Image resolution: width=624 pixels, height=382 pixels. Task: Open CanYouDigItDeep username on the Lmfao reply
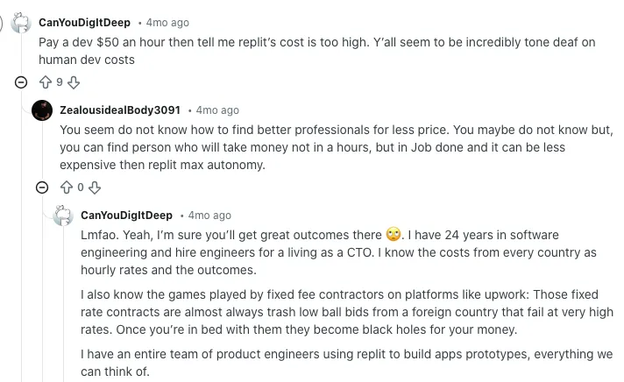point(126,216)
